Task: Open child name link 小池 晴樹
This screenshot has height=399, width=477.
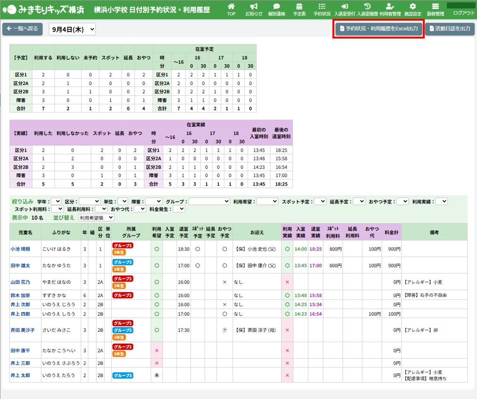Action: click(20, 249)
